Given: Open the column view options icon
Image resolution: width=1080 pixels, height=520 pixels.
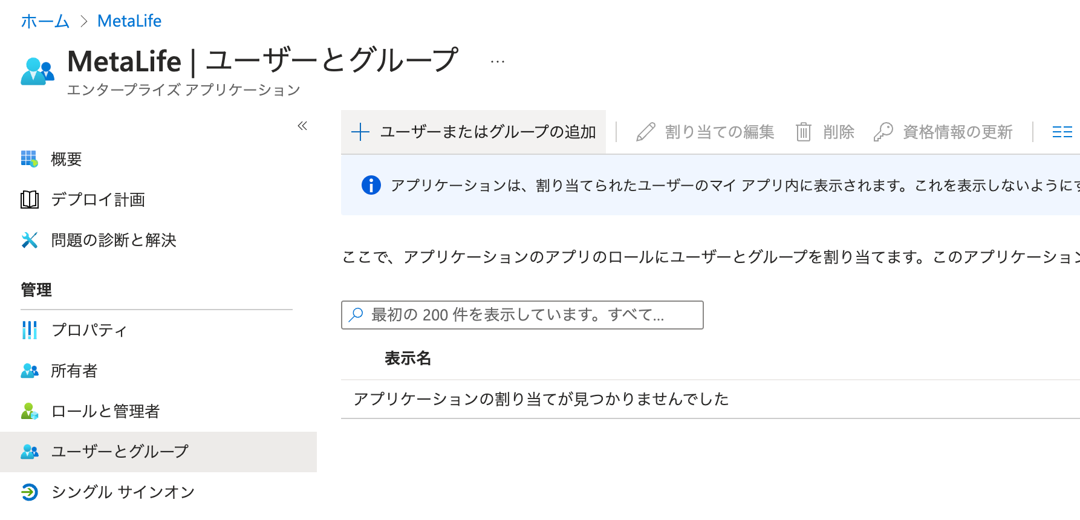Looking at the screenshot, I should pos(1062,132).
